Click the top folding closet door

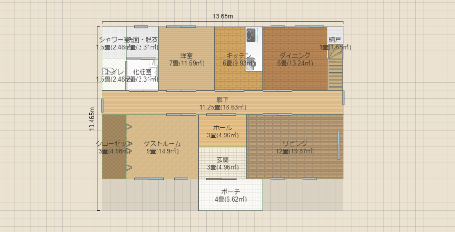[x=128, y=127]
